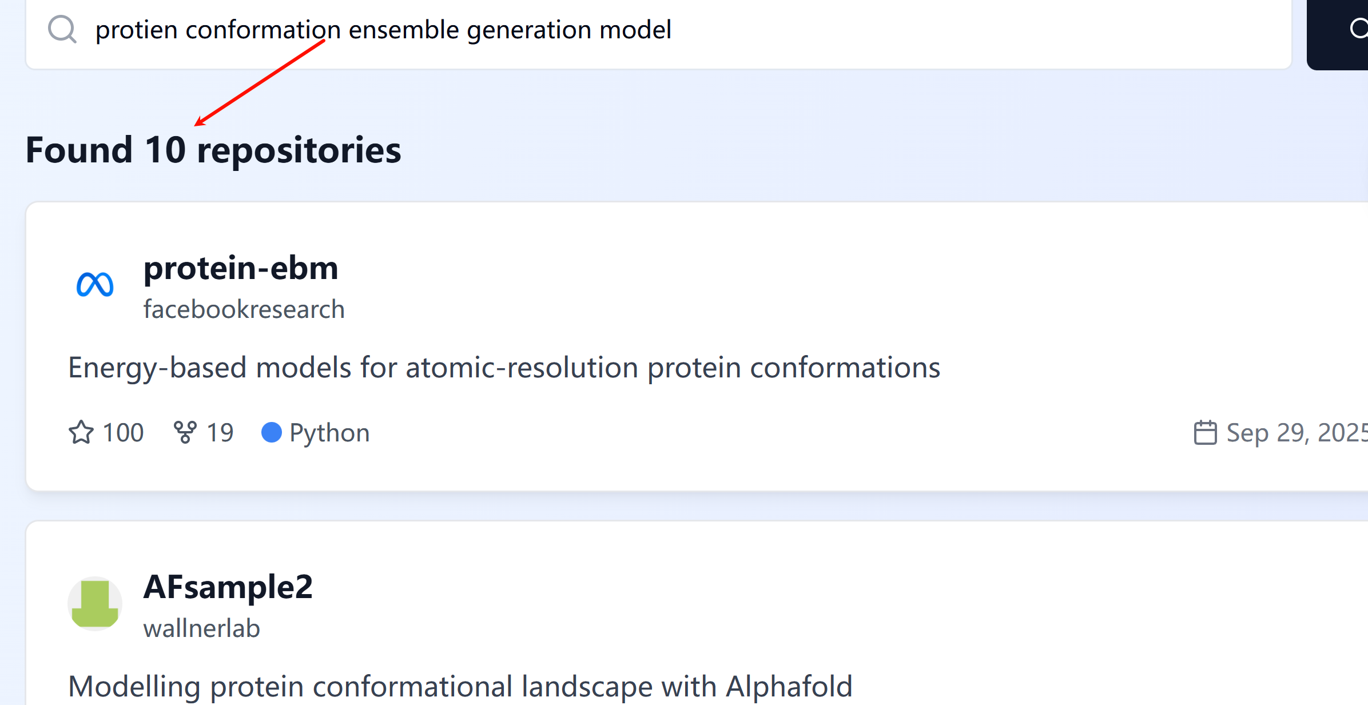
Task: Click the Sep 29, 2025 date
Action: pos(1297,432)
